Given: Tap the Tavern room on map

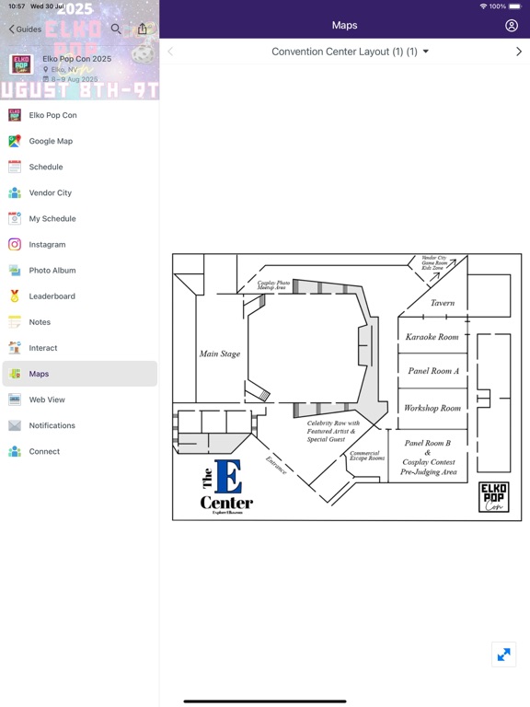Looking at the screenshot, I should [x=442, y=303].
